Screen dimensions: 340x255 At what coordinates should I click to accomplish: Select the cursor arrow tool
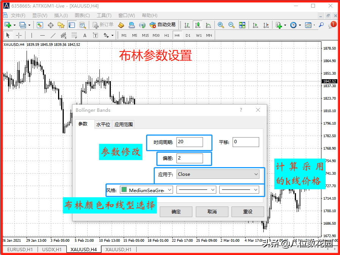8,35
